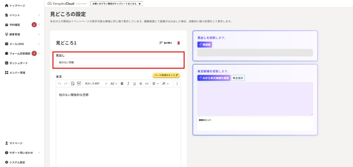Open the text alignment dropdown
Viewport: 353px width, 167px height.
pos(155,83)
